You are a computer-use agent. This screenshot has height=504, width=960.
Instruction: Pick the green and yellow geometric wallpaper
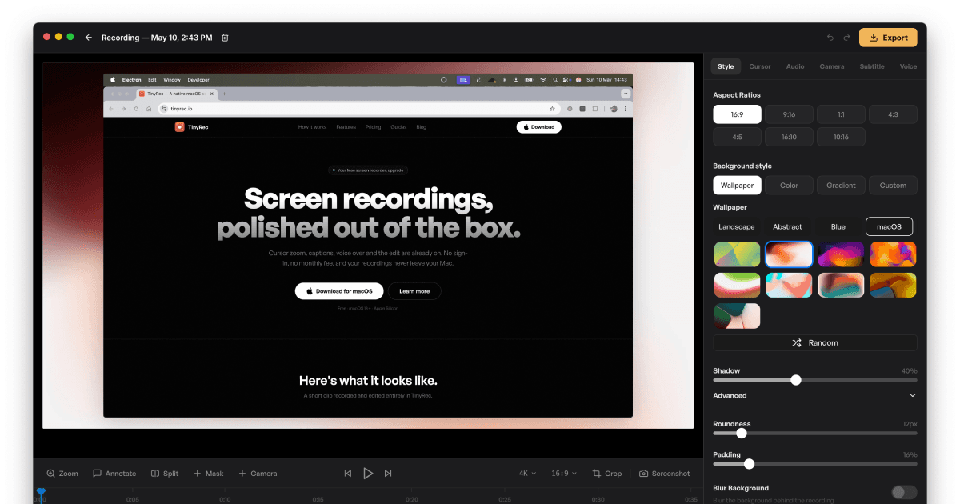[737, 254]
